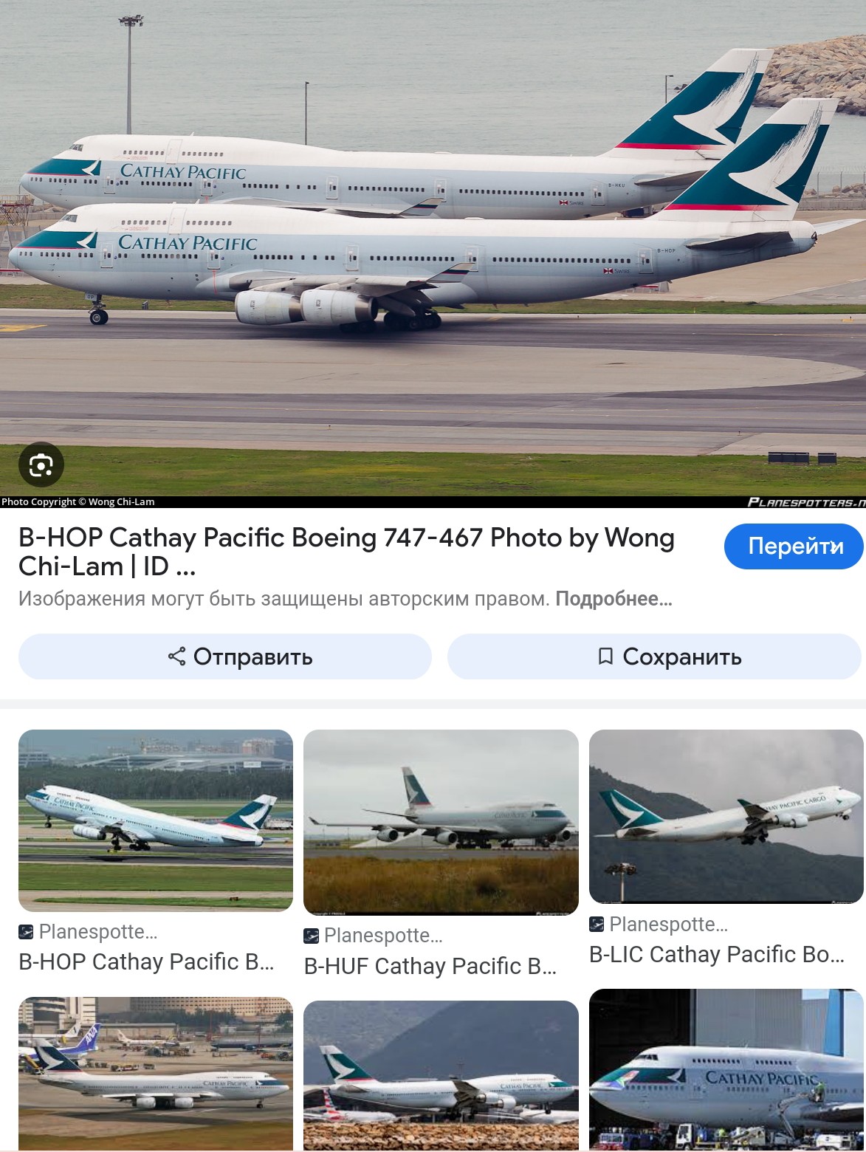Open the B-HOP takeoff thumbnail
The width and height of the screenshot is (866, 1152).
156,820
